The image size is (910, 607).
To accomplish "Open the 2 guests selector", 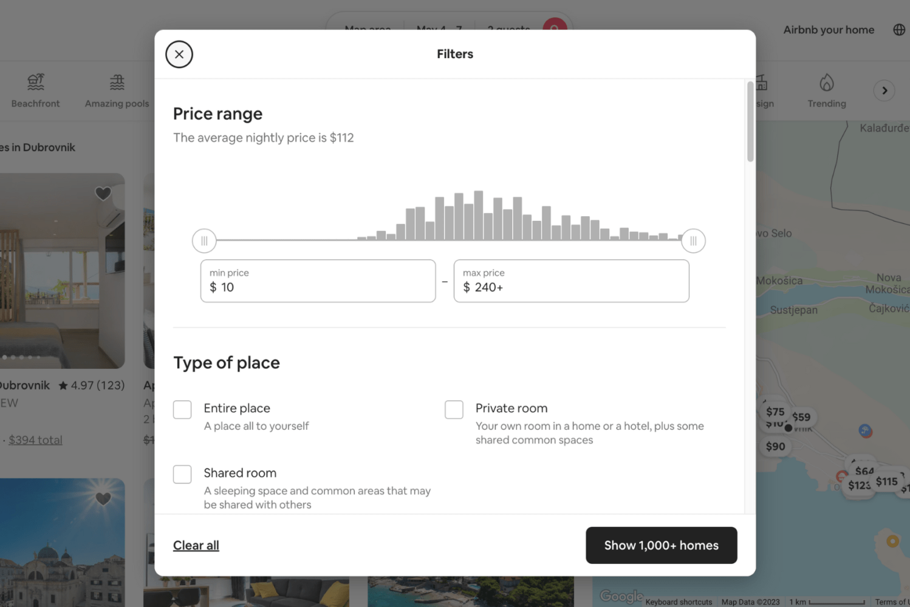I will (508, 28).
